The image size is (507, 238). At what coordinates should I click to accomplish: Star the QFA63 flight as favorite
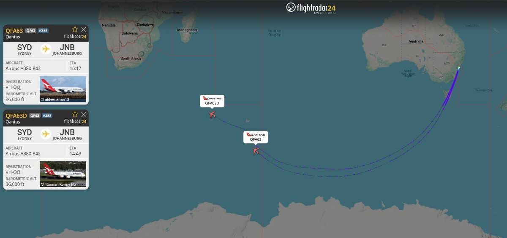click(x=75, y=29)
